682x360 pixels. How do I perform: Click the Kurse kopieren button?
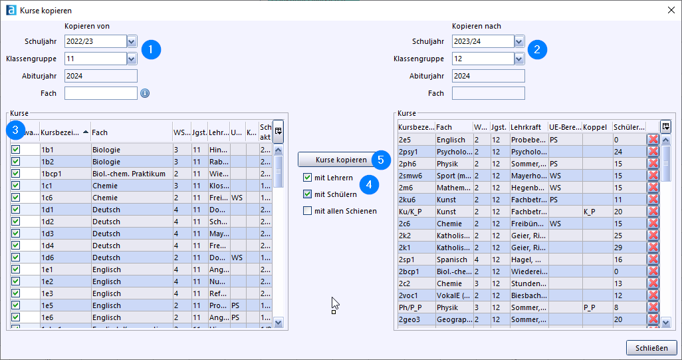tap(341, 160)
